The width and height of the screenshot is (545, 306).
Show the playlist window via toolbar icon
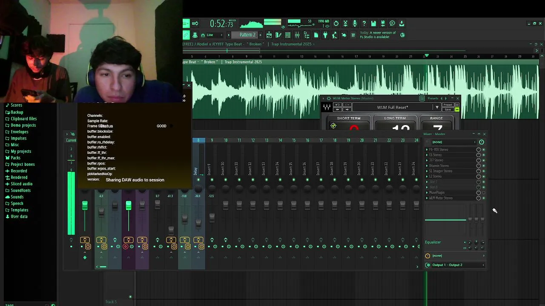(269, 35)
